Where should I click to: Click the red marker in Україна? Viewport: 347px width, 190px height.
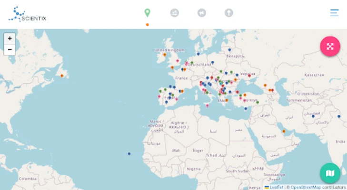[249, 75]
